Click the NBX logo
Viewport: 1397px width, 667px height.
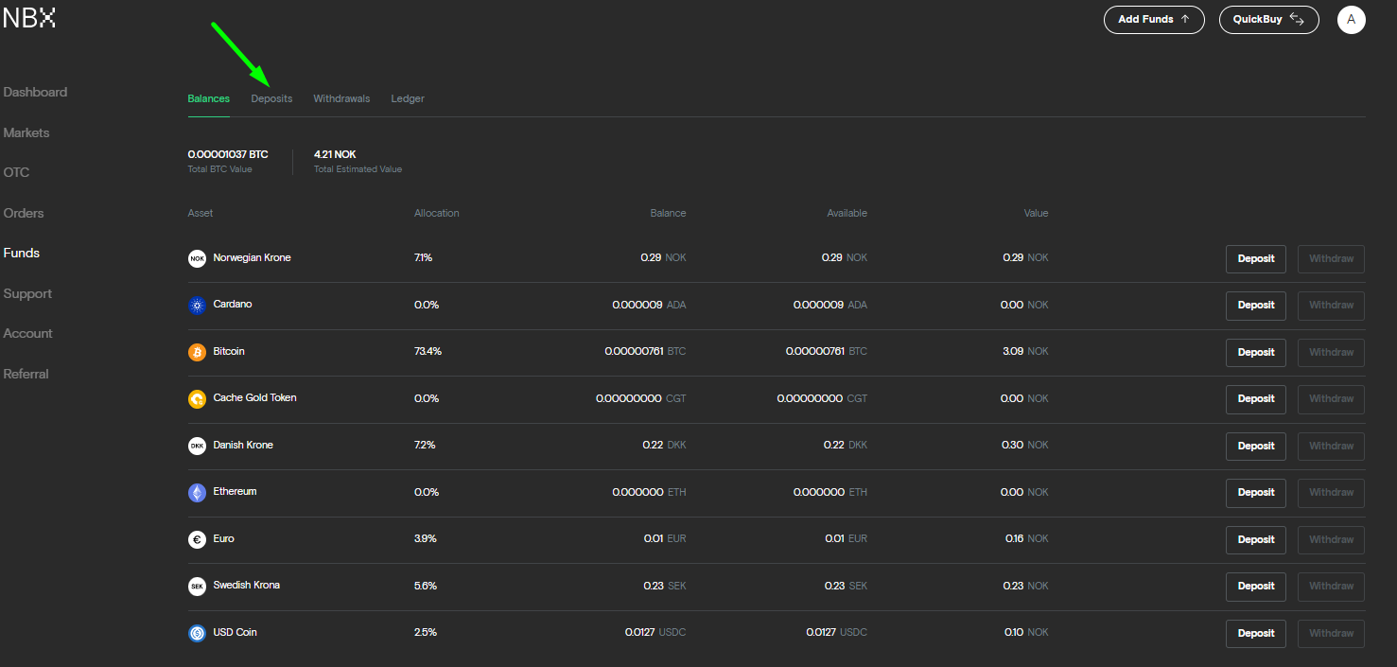[x=29, y=18]
